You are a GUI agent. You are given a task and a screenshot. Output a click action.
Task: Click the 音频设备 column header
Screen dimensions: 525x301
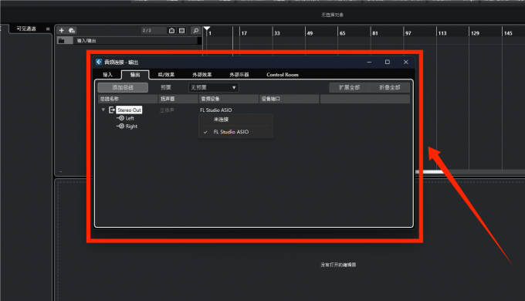(x=229, y=99)
